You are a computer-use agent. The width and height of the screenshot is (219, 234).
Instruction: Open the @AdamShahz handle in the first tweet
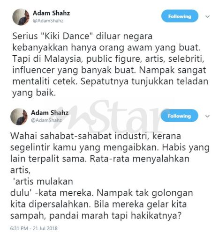[x=48, y=21]
